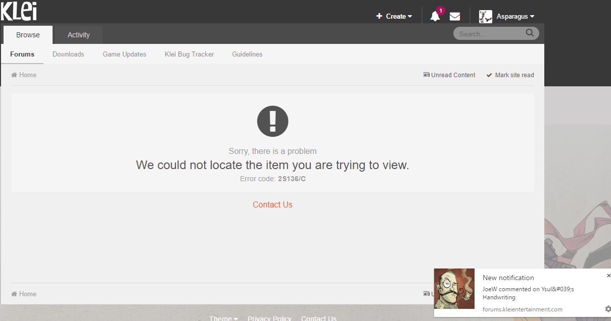This screenshot has width=611, height=321.
Task: Open Unread Content at the top
Action: pyautogui.click(x=449, y=75)
